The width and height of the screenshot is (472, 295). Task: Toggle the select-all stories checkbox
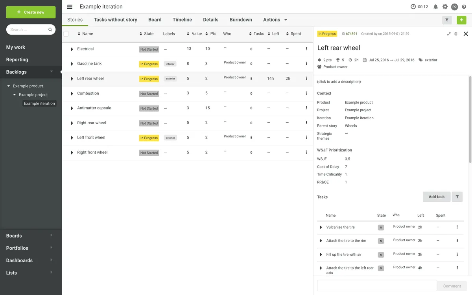pos(66,34)
